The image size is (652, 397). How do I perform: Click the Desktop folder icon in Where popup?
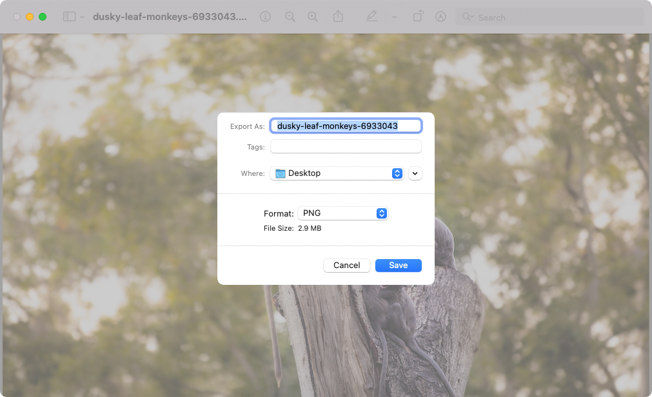tap(281, 173)
